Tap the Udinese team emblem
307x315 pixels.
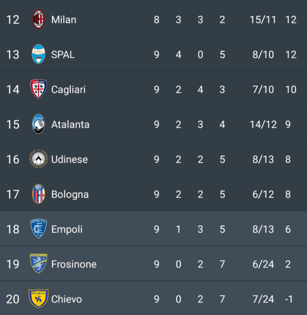[x=38, y=159]
